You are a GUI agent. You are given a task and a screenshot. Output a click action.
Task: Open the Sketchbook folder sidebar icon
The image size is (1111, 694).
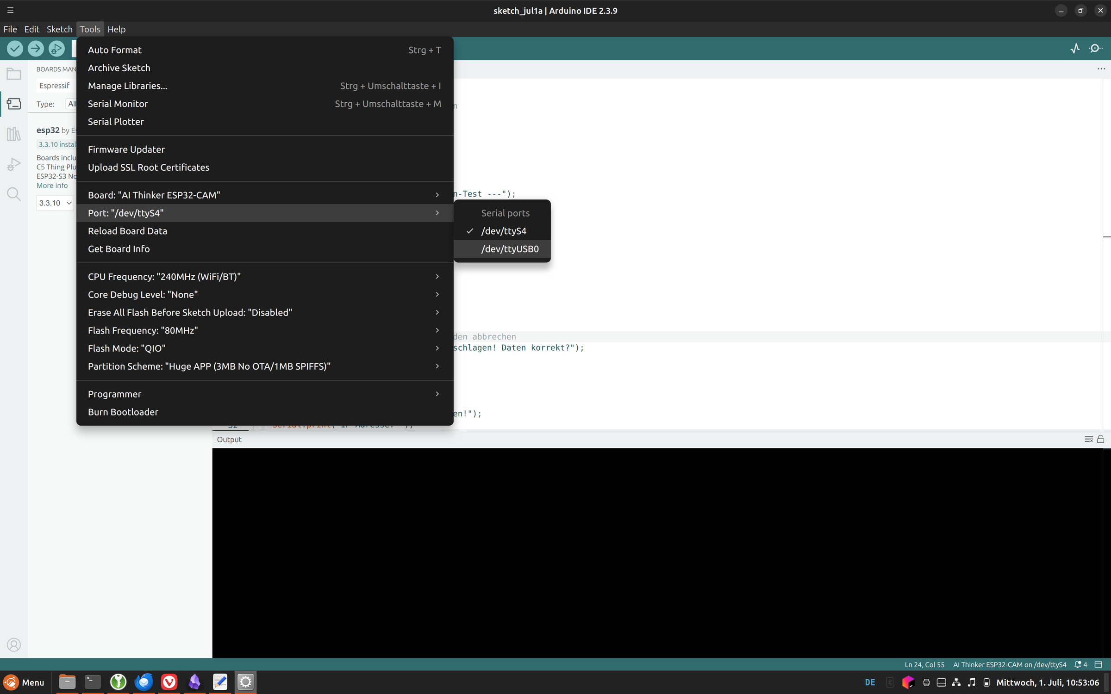coord(14,74)
